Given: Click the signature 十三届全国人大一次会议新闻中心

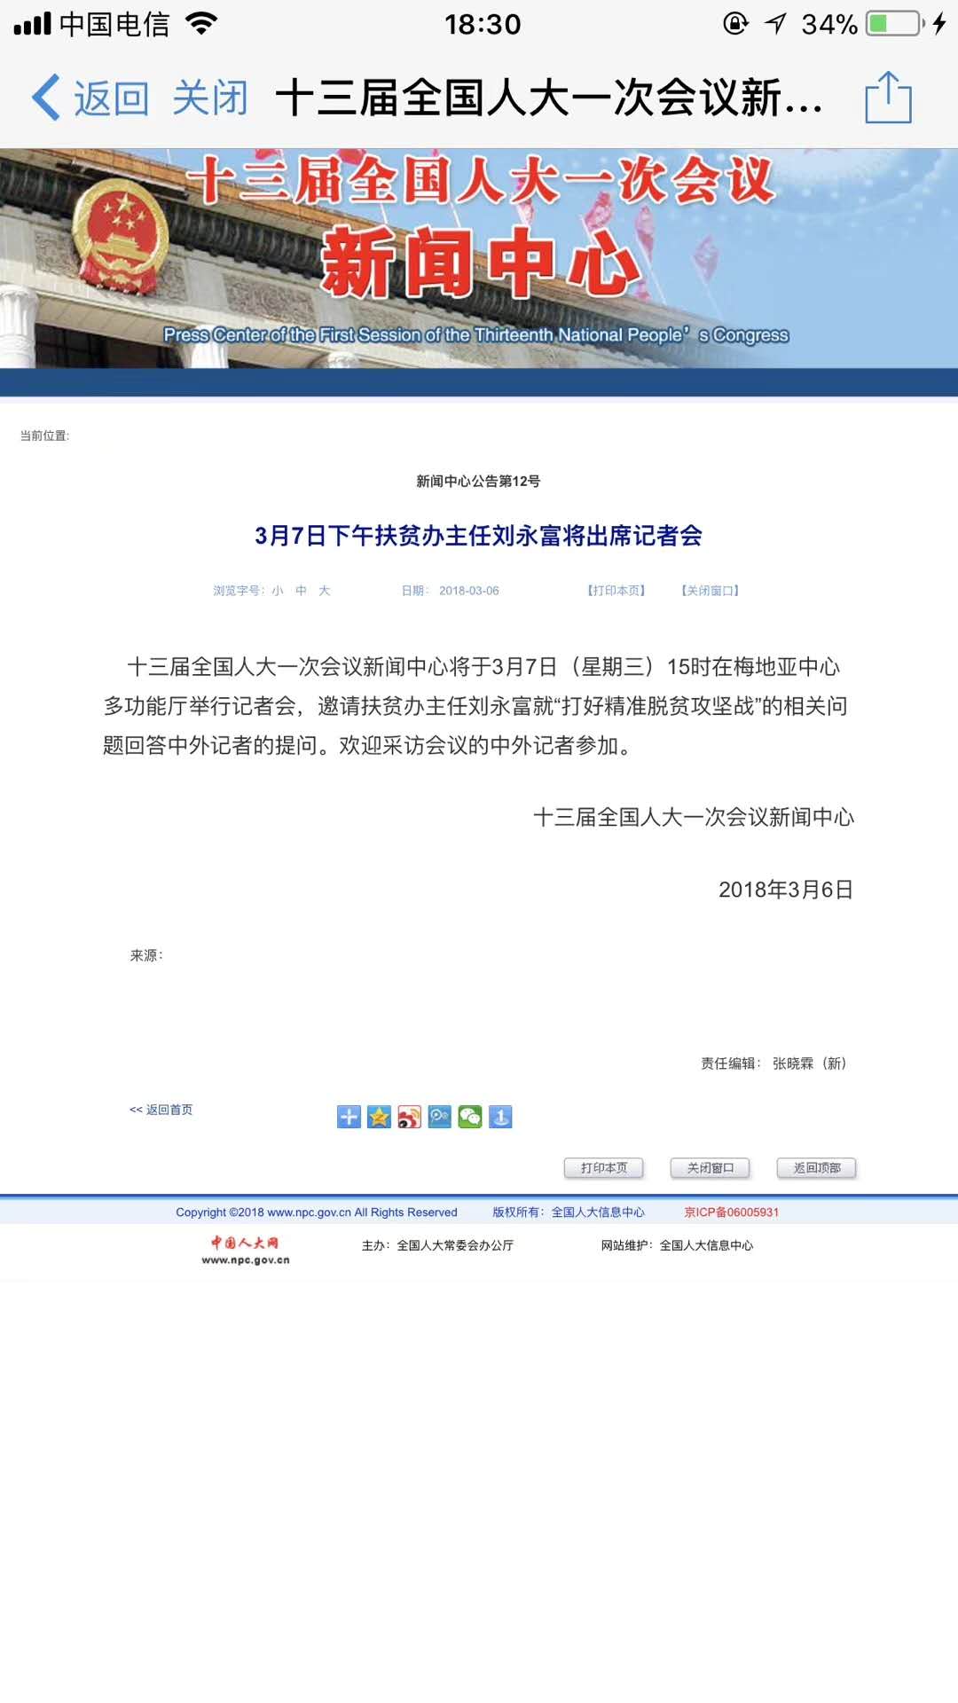Looking at the screenshot, I should [x=694, y=817].
